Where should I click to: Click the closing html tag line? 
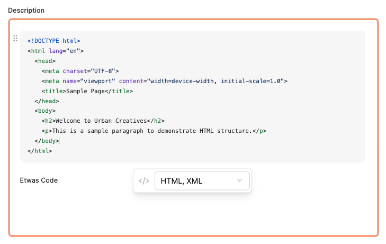pyautogui.click(x=40, y=151)
